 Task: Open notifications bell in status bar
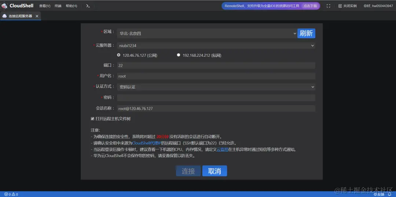coord(389,194)
